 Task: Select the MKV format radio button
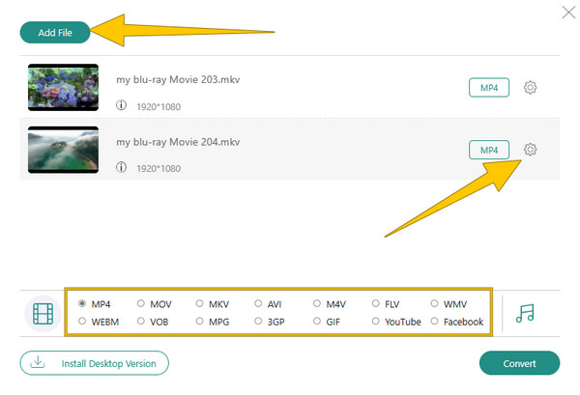coord(199,303)
